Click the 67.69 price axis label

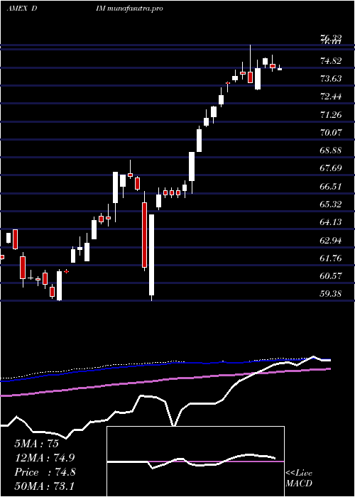coord(332,168)
